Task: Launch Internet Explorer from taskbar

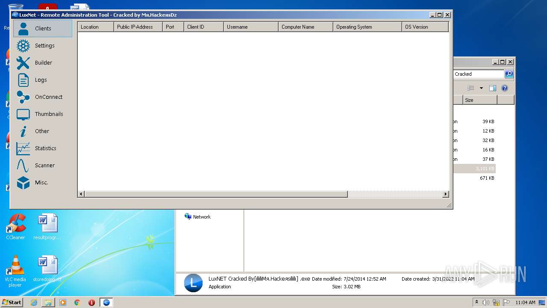Action: coord(34,302)
